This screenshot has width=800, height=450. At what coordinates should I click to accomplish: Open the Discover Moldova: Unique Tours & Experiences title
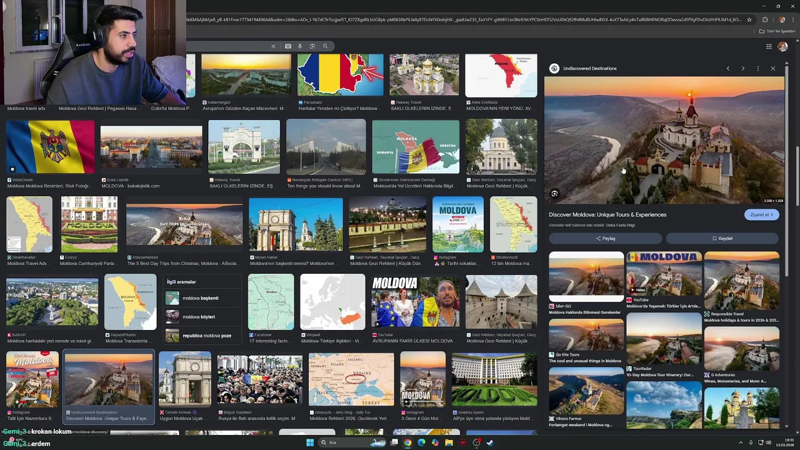[x=607, y=214]
